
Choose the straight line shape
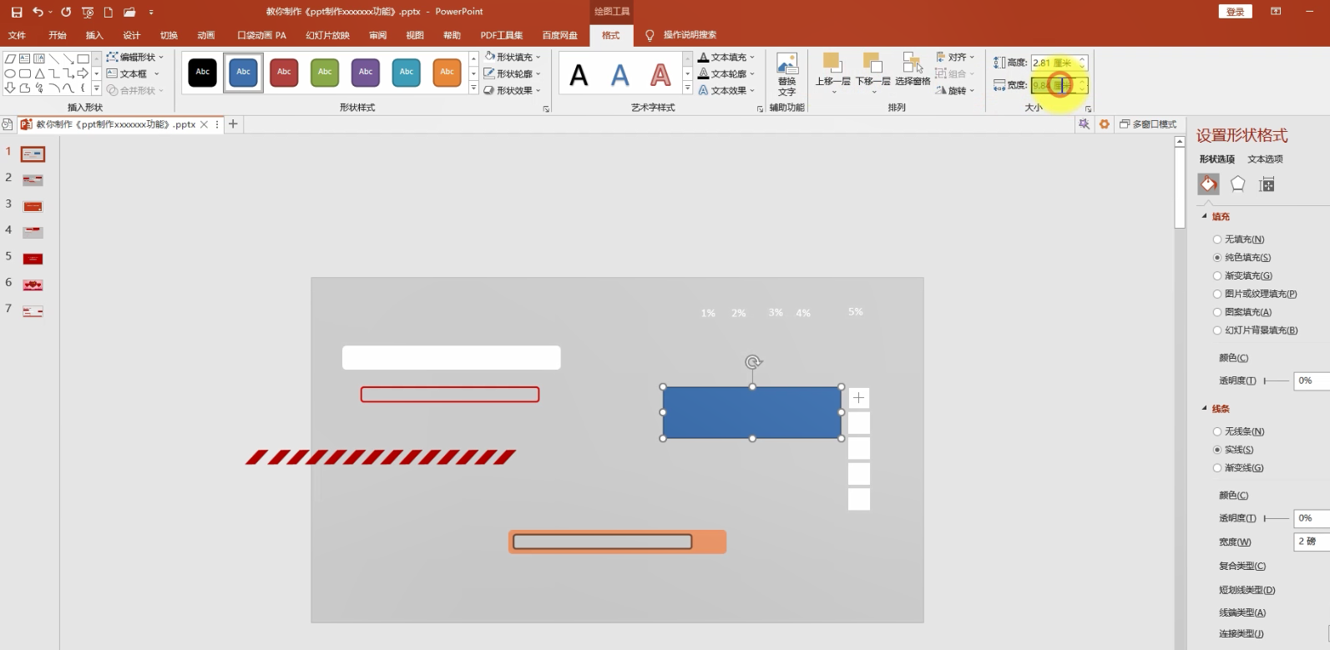coord(54,58)
